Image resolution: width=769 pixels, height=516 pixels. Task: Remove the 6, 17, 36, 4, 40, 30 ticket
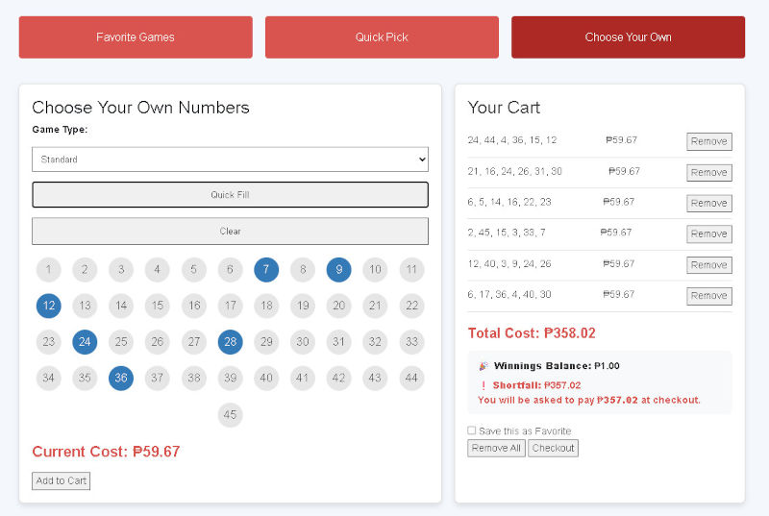pos(708,296)
